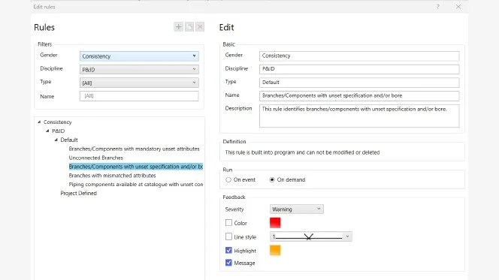Select the Unconnected Branches rule
This screenshot has height=280, width=499.
tap(95, 158)
